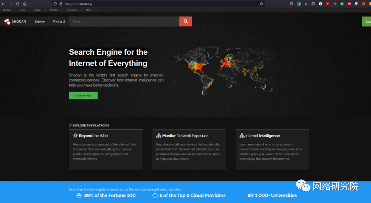Image resolution: width=371 pixels, height=203 pixels.
Task: Click the external link icon beside Pricing
Action: (64, 22)
